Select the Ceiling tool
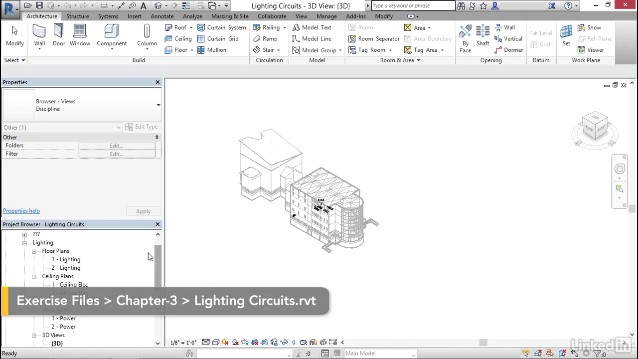This screenshot has width=638, height=359. pos(178,39)
